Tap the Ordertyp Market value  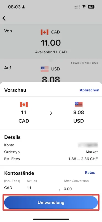[92, 152]
